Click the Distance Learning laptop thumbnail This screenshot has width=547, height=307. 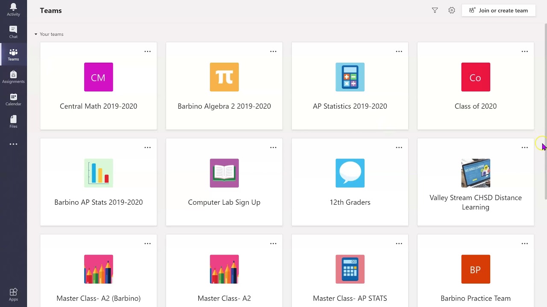[x=476, y=173]
